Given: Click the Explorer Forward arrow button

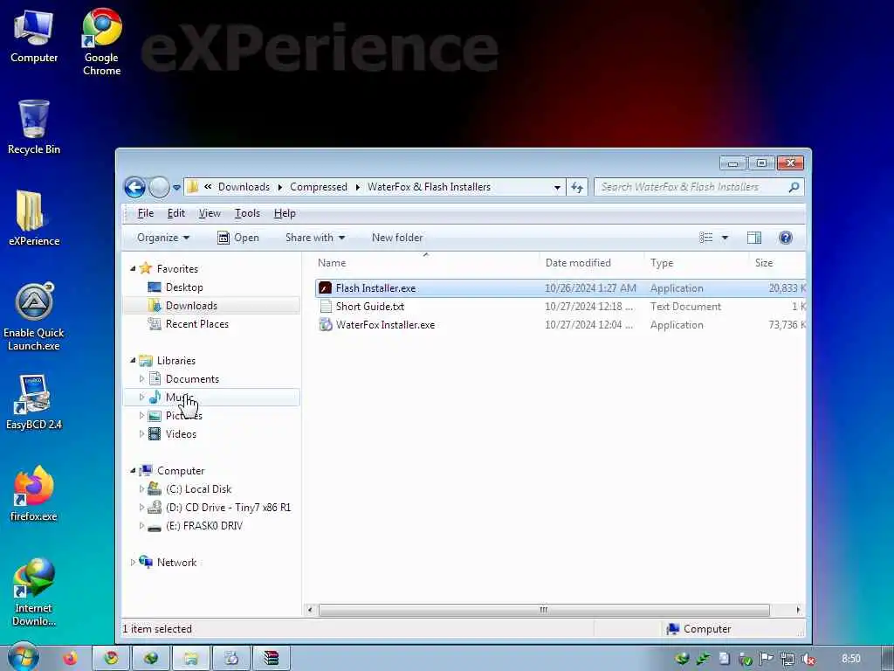Looking at the screenshot, I should (x=159, y=187).
